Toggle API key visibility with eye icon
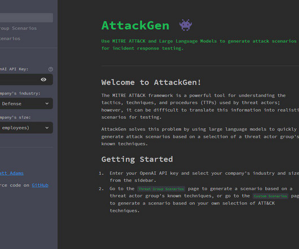The height and width of the screenshot is (249, 299). (x=43, y=79)
